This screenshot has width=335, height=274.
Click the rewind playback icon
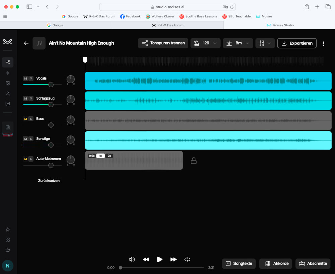(146, 259)
